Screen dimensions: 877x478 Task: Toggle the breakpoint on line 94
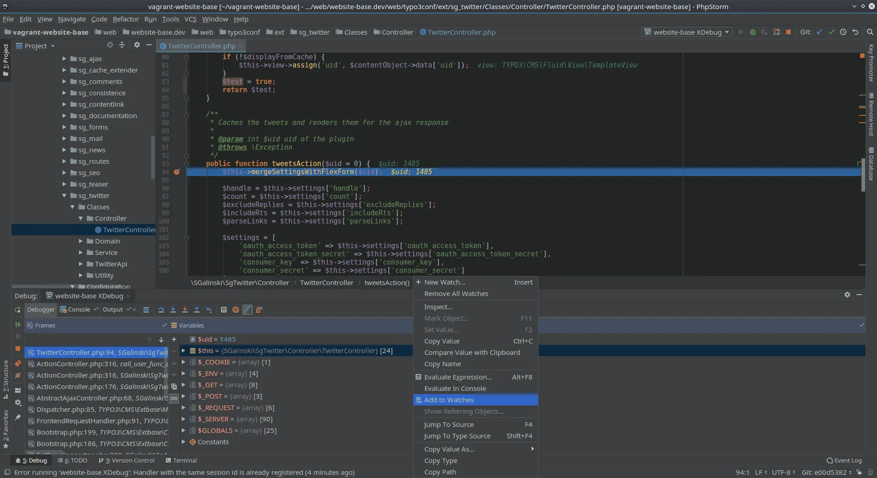tap(177, 172)
